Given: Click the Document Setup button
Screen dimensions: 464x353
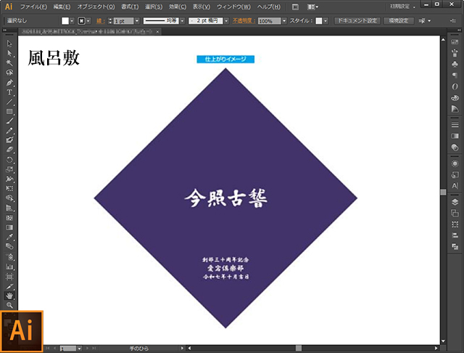Looking at the screenshot, I should (x=357, y=21).
